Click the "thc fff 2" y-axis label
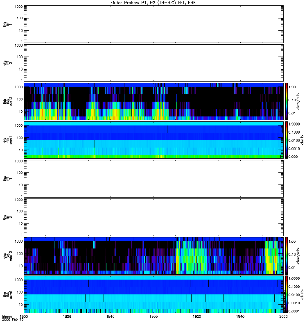 7,217
